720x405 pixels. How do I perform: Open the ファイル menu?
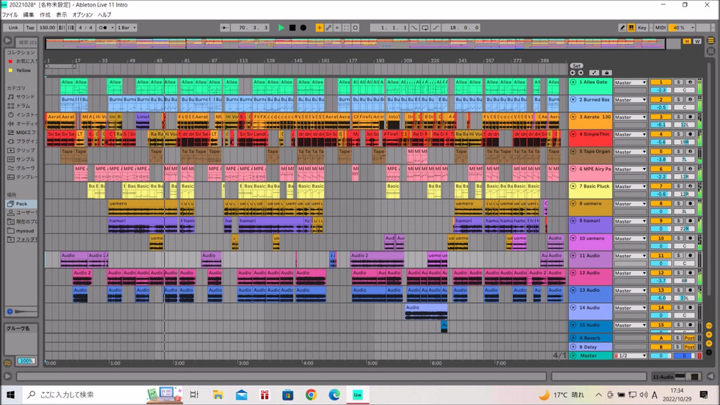(10, 15)
